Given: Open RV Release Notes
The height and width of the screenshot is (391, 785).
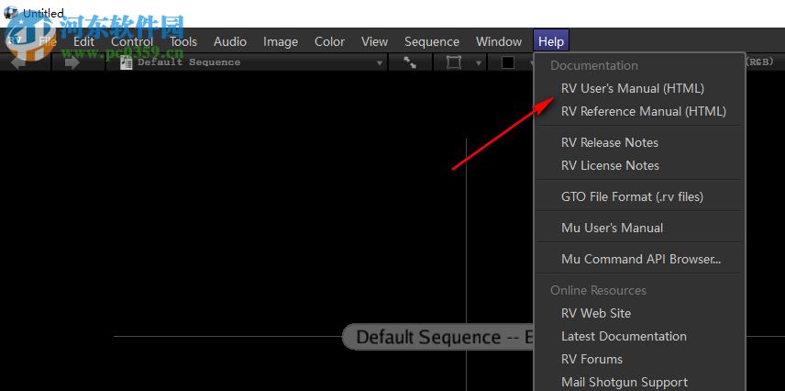Looking at the screenshot, I should [x=610, y=142].
